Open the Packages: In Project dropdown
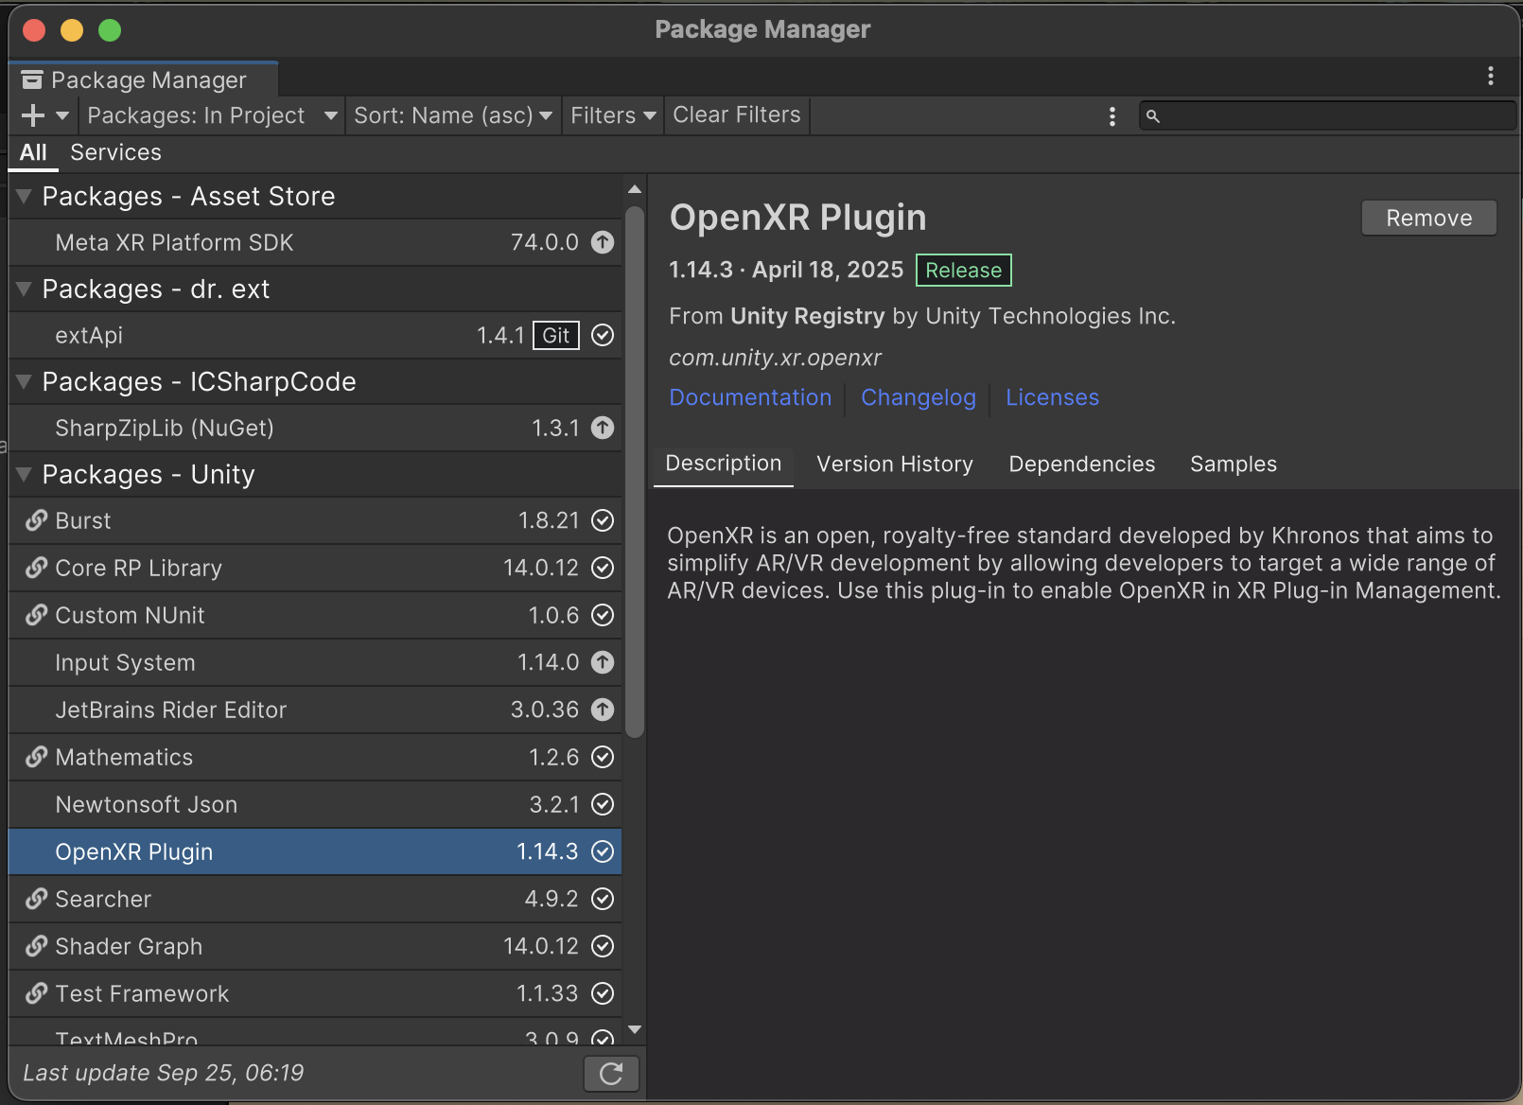The height and width of the screenshot is (1105, 1523). point(212,115)
